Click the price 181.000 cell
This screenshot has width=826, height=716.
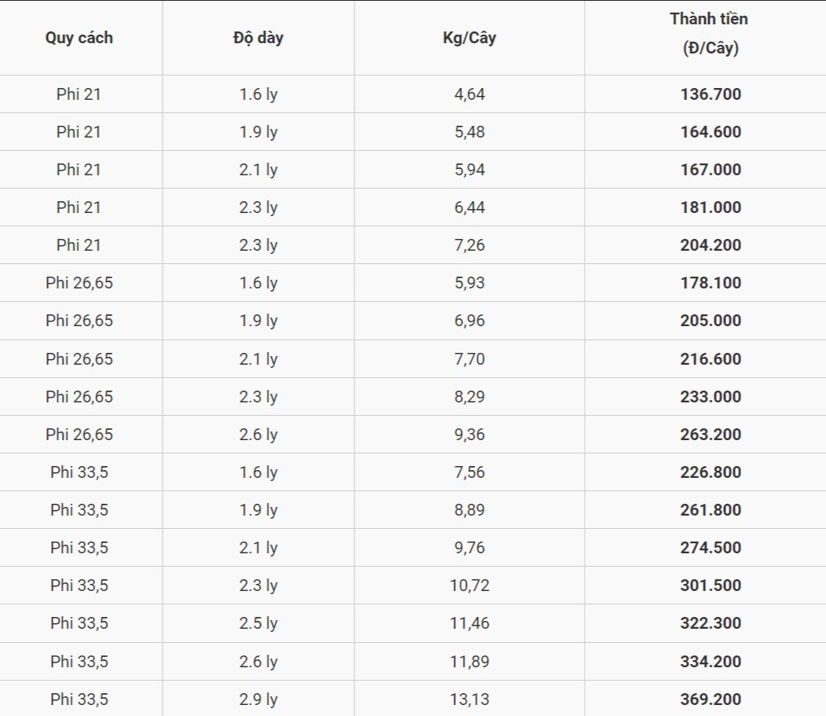710,207
